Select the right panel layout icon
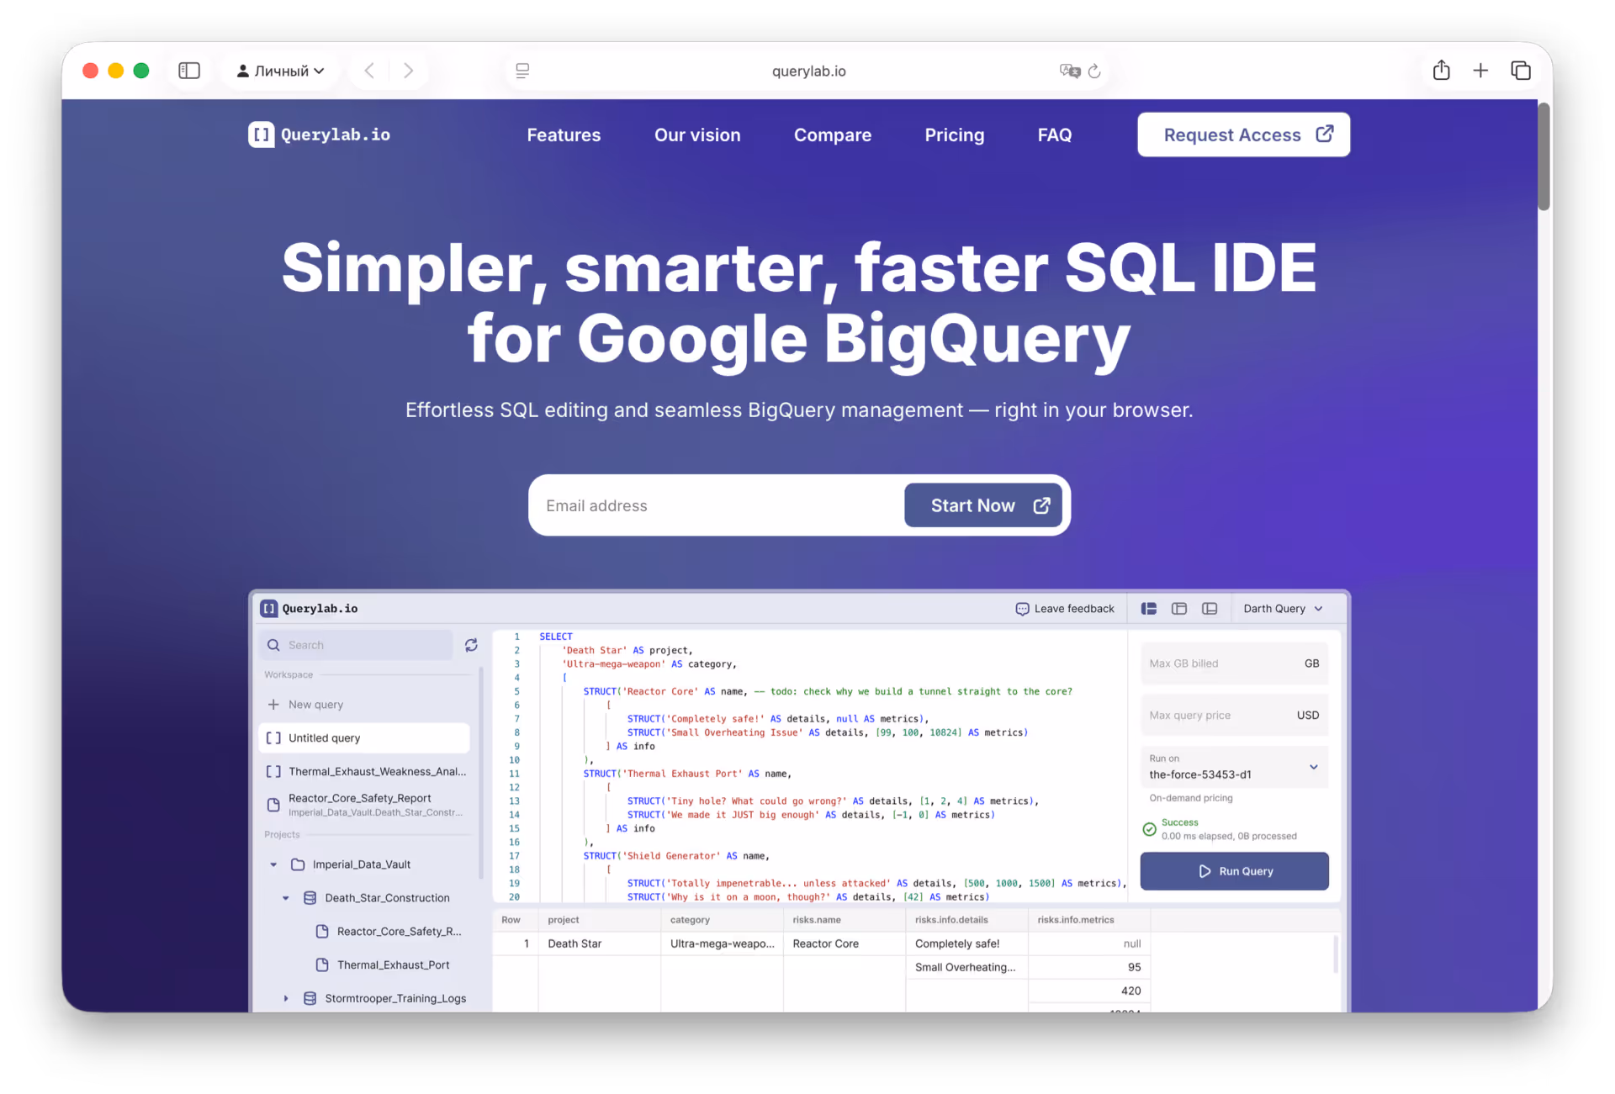 (x=1209, y=609)
